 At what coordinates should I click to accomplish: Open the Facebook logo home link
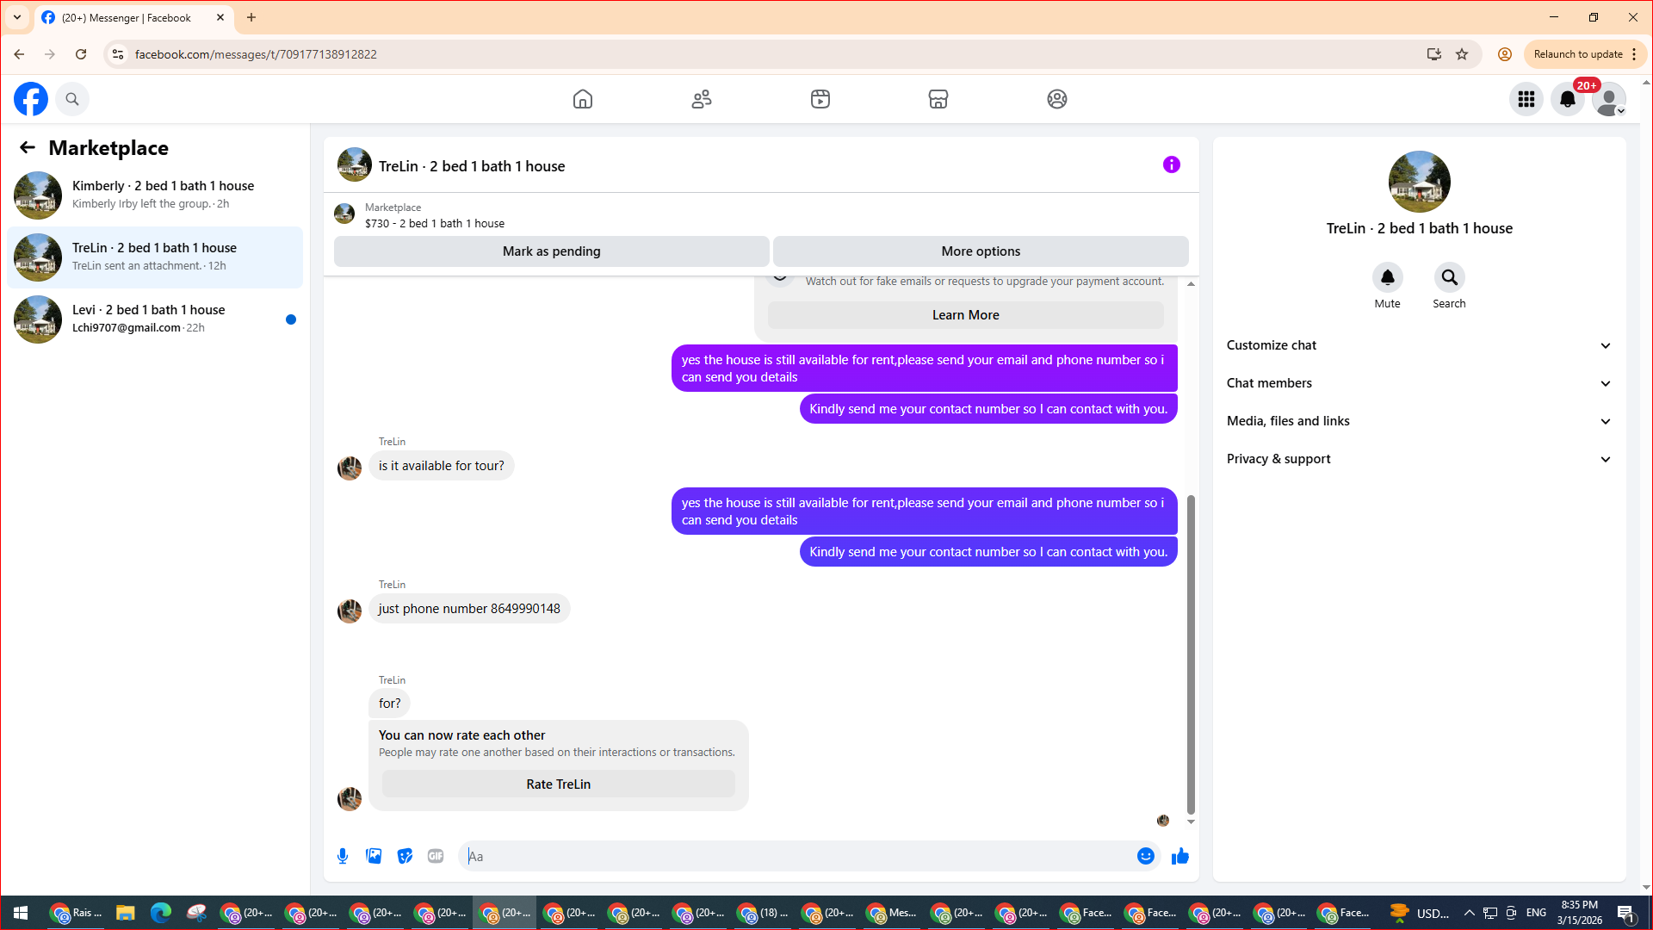pos(31,99)
